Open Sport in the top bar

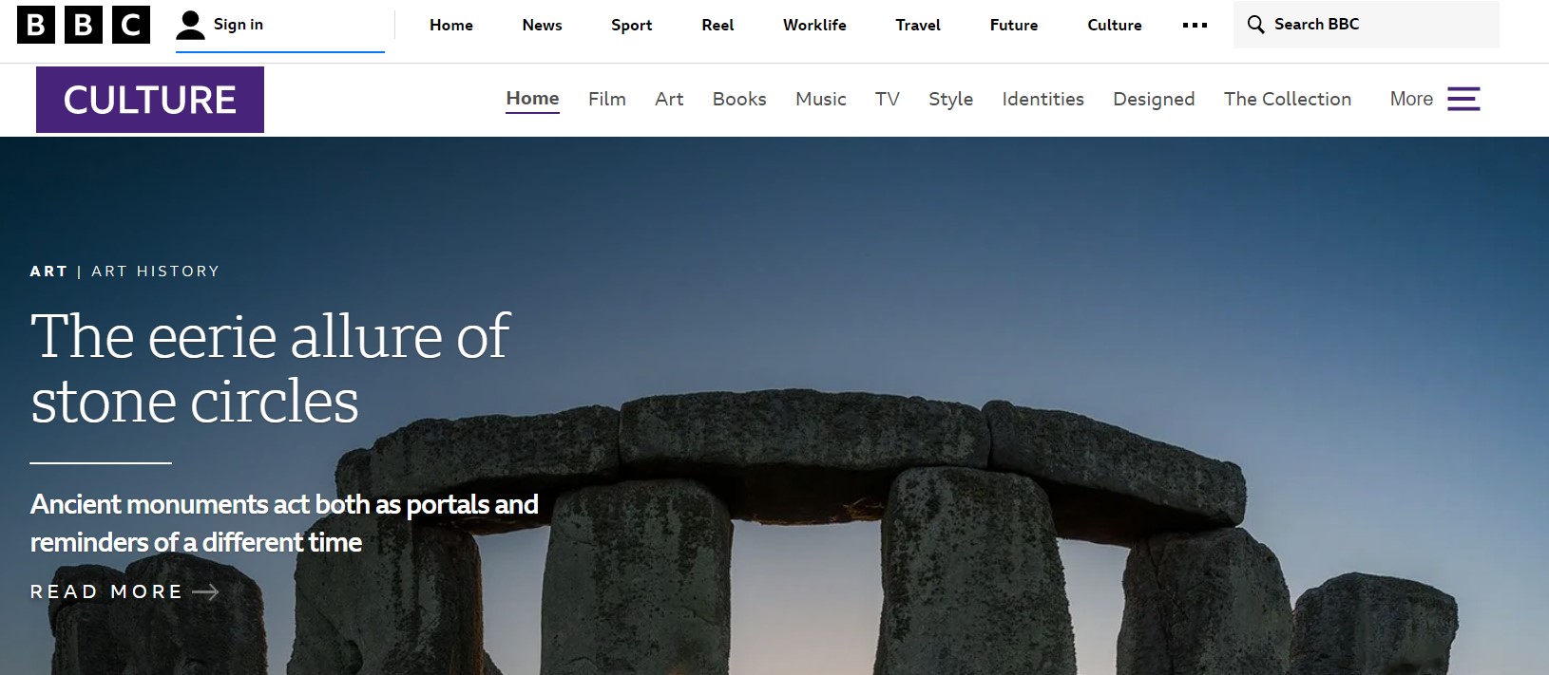(632, 25)
